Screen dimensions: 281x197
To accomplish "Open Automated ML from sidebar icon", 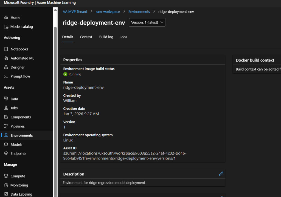I will coord(6,58).
